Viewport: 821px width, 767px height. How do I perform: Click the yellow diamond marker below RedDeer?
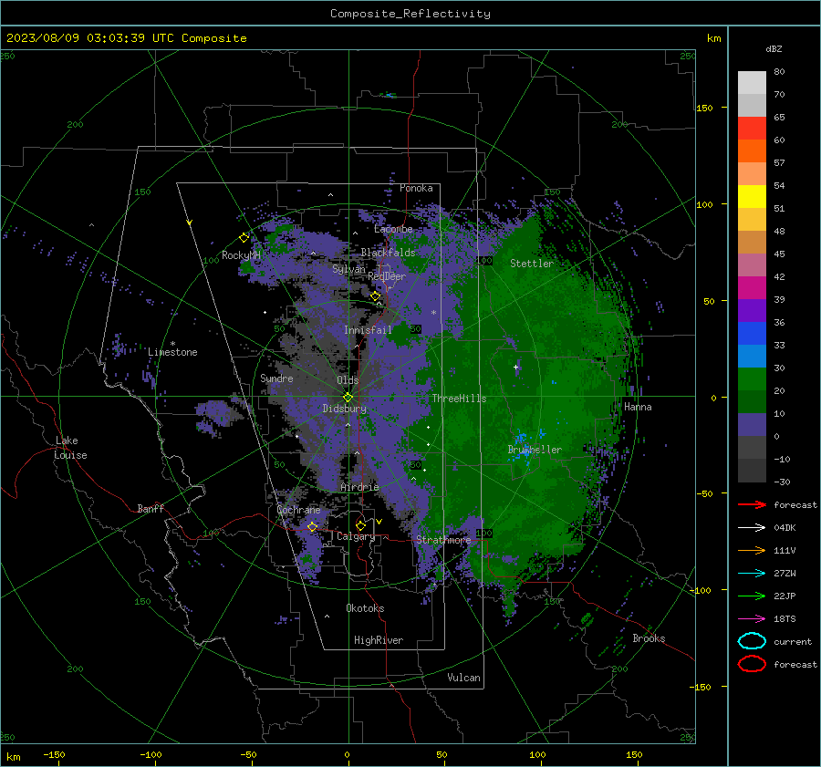376,296
